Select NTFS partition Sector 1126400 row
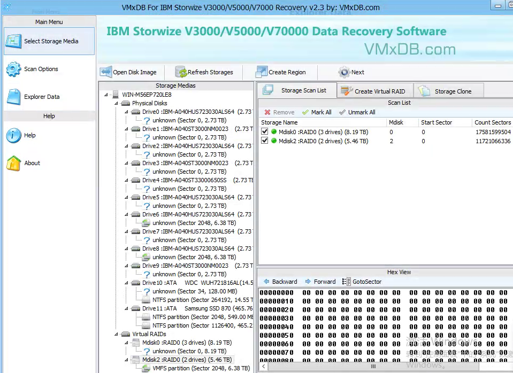This screenshot has width=513, height=373. [x=203, y=325]
